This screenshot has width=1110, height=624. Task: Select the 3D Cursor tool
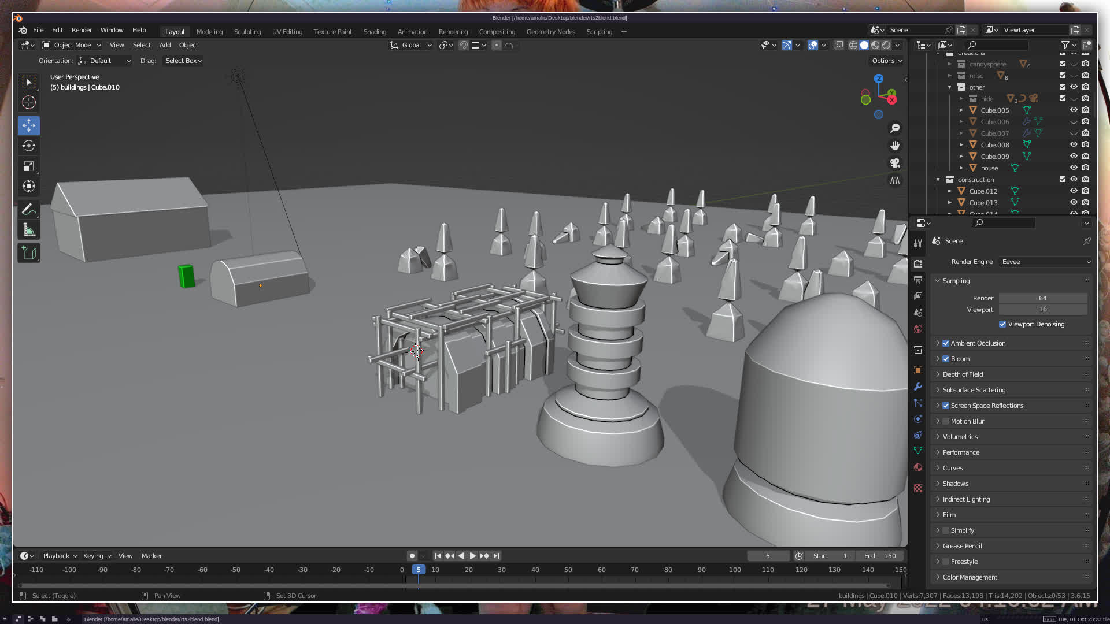coord(29,103)
